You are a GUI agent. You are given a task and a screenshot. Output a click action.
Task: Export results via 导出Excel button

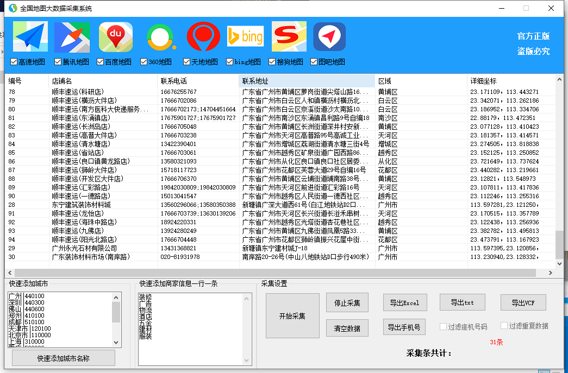point(405,303)
